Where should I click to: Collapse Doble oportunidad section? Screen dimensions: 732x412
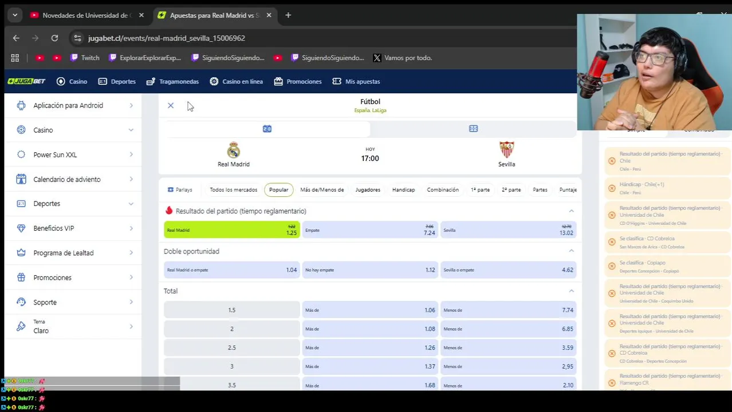pyautogui.click(x=571, y=251)
